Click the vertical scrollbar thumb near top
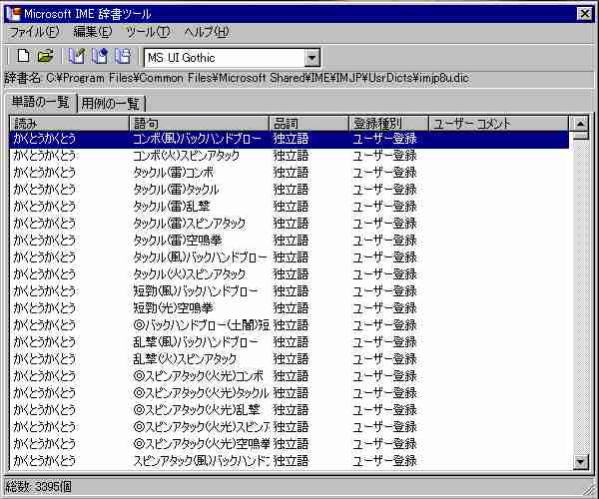 click(x=580, y=136)
